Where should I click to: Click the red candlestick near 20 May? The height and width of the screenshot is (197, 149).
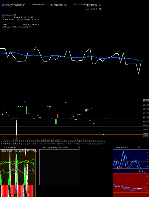point(58,116)
